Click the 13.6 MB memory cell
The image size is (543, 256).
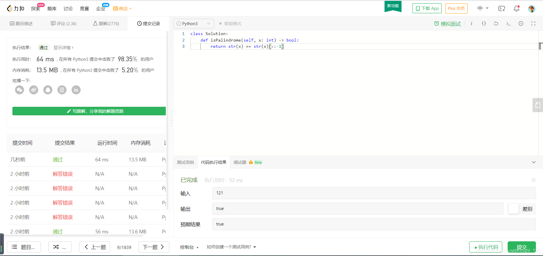138,232
